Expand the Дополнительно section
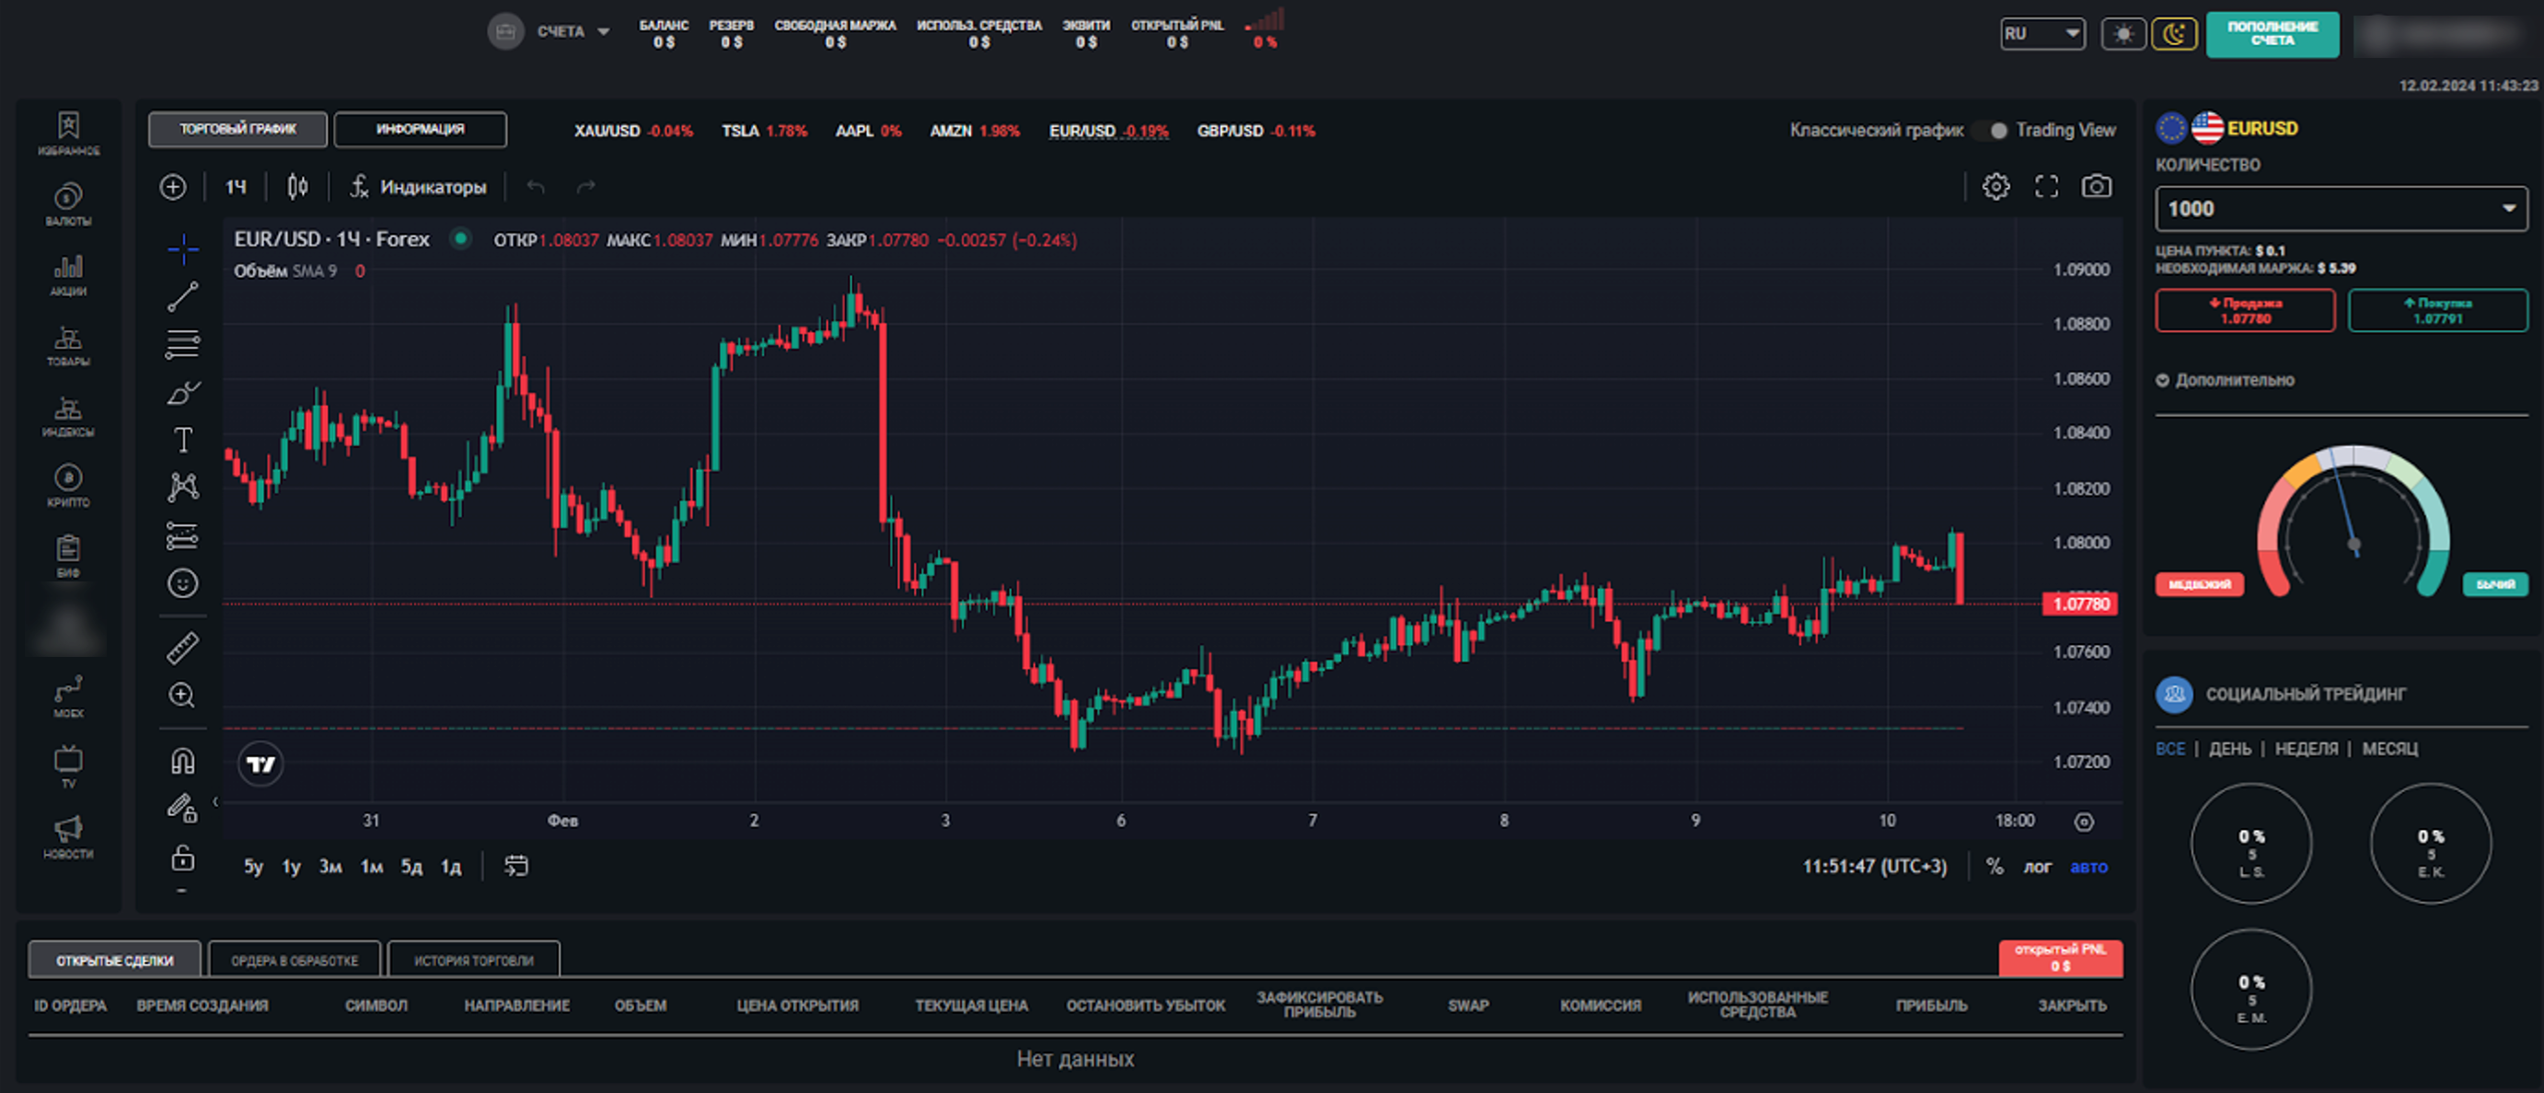The height and width of the screenshot is (1093, 2544). [x=2225, y=380]
